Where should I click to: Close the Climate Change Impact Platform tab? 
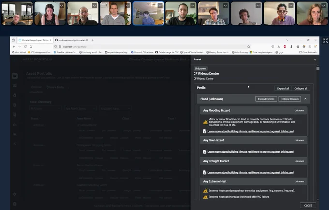(x=50, y=40)
